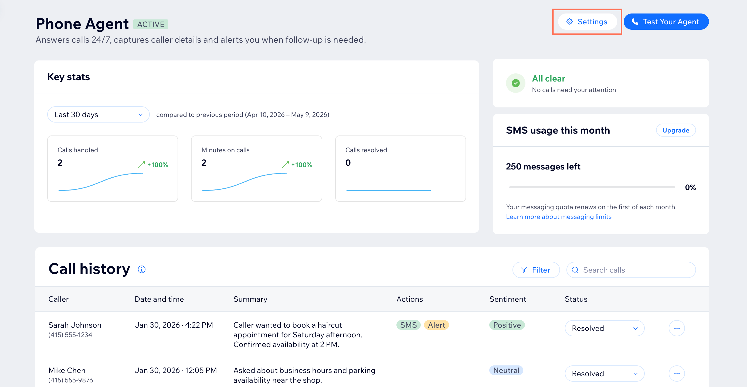Click phone number (415) 555-1234
Image resolution: width=747 pixels, height=387 pixels.
70,335
